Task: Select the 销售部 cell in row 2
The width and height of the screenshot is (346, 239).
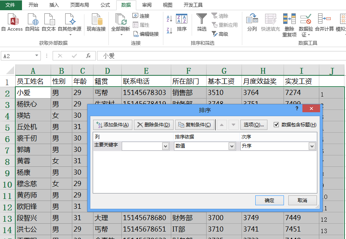Action: click(x=189, y=93)
